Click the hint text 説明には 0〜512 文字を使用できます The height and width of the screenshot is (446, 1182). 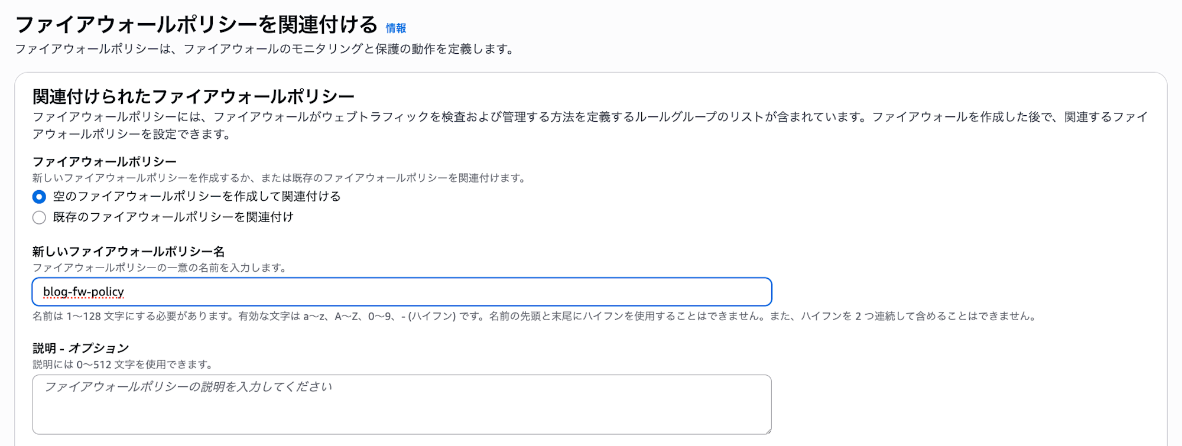pyautogui.click(x=122, y=364)
